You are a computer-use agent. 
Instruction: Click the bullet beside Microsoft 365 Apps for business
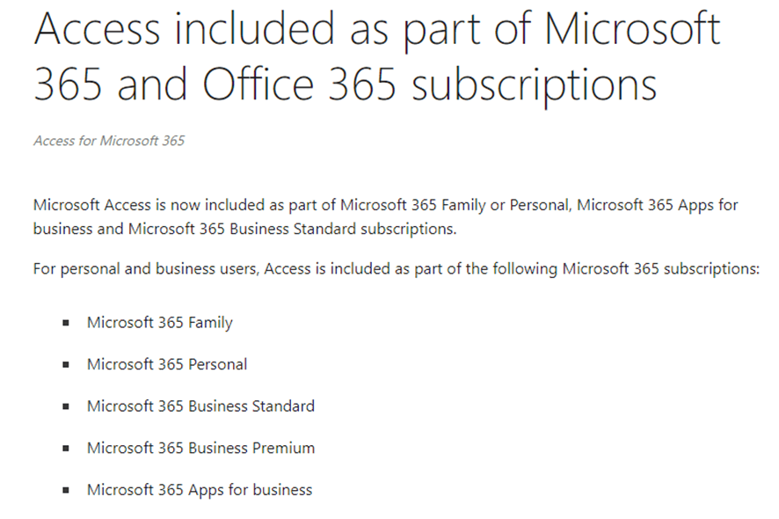click(x=66, y=490)
